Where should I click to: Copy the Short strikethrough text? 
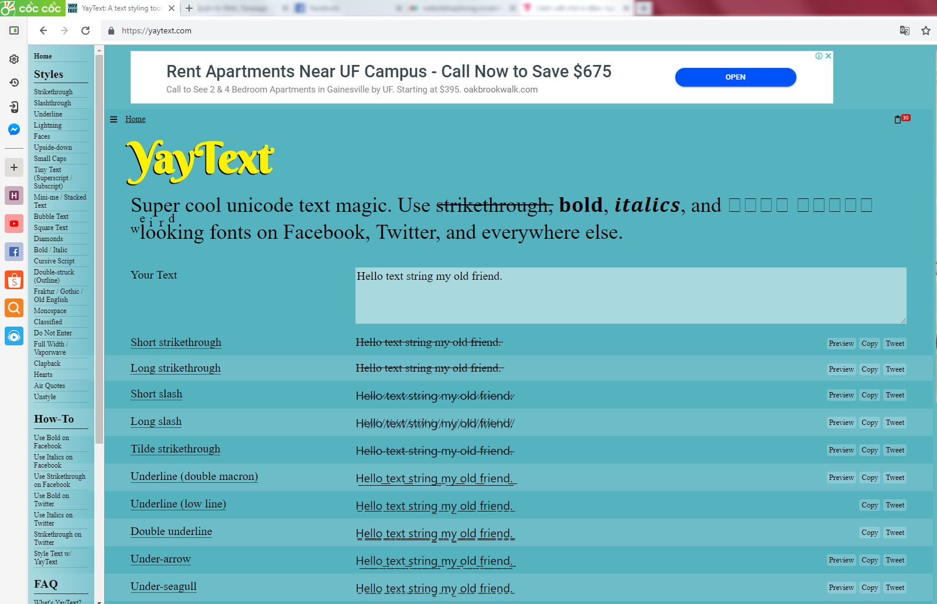pyautogui.click(x=870, y=344)
